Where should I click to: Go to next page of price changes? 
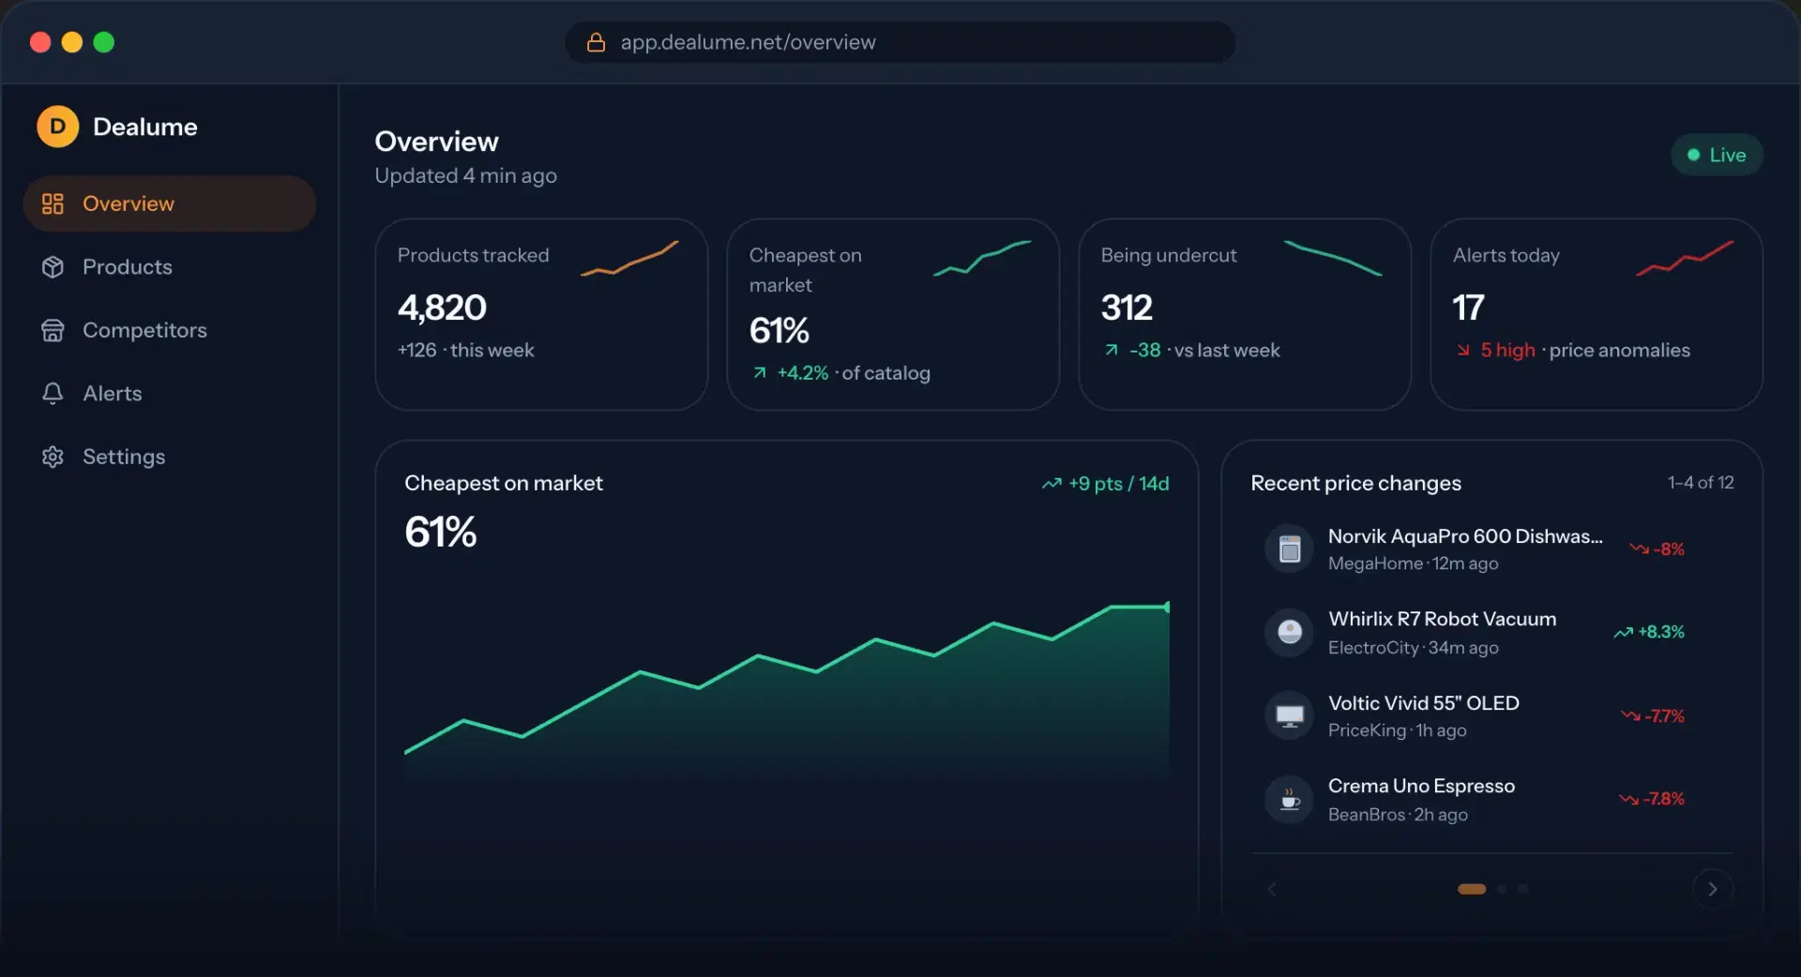tap(1713, 889)
